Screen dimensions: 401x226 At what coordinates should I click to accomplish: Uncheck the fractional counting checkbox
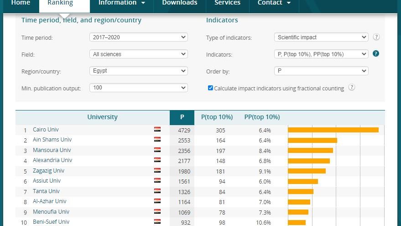coord(210,88)
